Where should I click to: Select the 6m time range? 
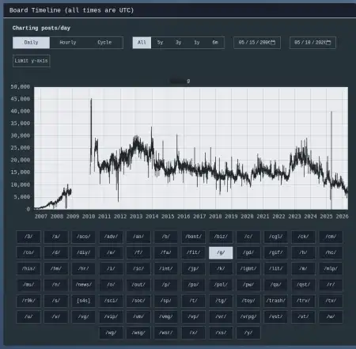pos(215,43)
